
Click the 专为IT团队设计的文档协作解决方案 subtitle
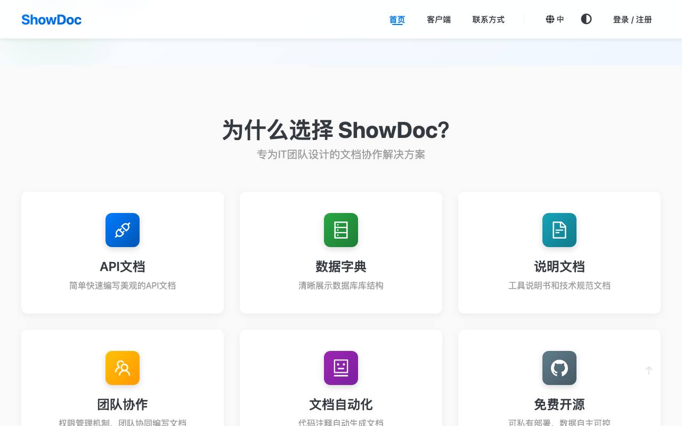(341, 154)
